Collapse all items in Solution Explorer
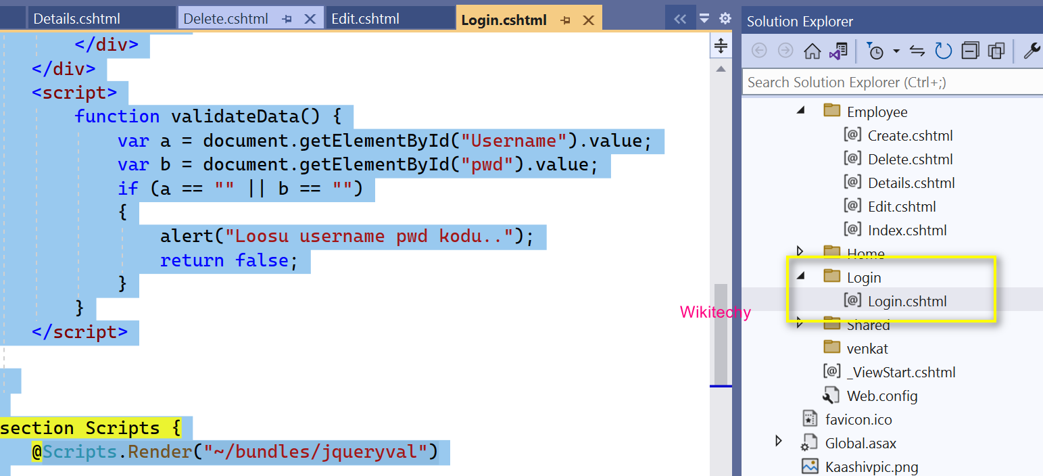 [970, 51]
